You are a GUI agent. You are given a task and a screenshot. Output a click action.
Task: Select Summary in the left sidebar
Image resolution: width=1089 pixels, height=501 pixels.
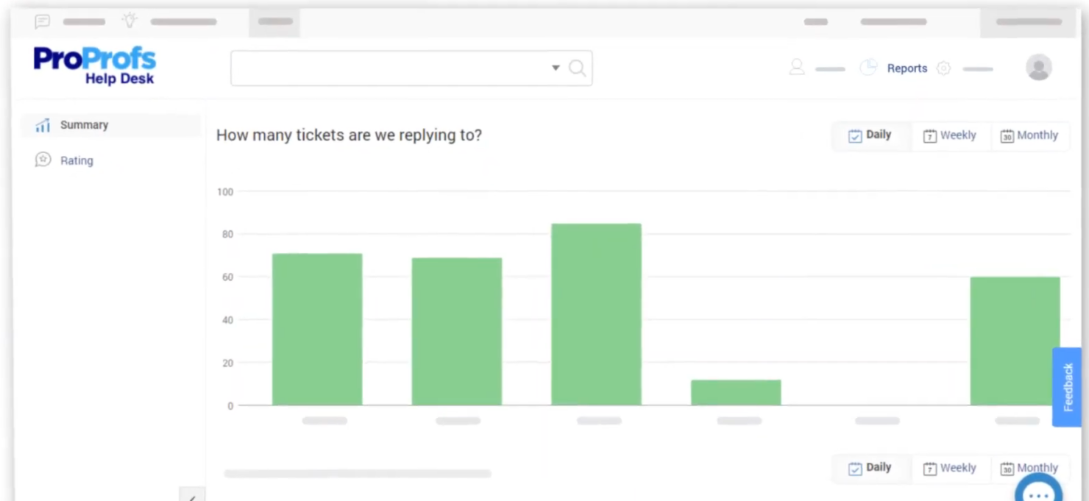coord(83,124)
